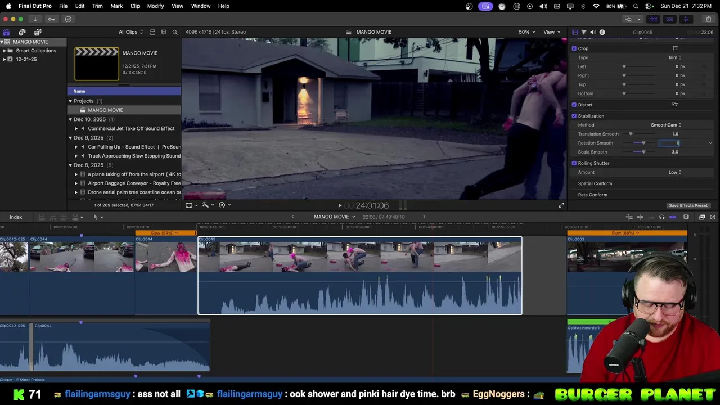
Task: Toggle the Crop effect checkbox
Action: coord(574,48)
